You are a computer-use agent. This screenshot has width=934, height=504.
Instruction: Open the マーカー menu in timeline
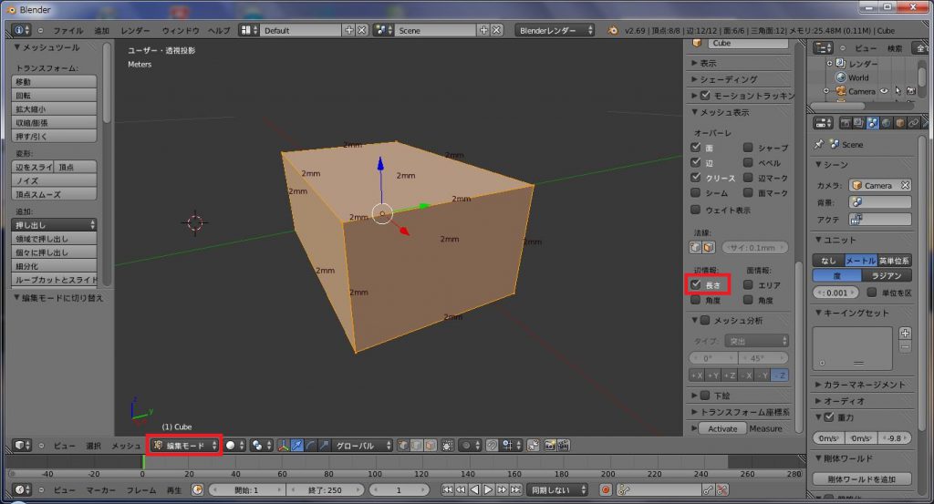pyautogui.click(x=100, y=490)
